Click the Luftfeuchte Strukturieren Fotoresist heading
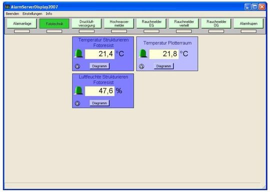This screenshot has height=192, width=270. click(x=103, y=79)
